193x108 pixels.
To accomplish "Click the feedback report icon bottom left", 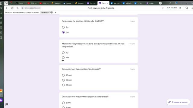I will [x=7, y=104].
